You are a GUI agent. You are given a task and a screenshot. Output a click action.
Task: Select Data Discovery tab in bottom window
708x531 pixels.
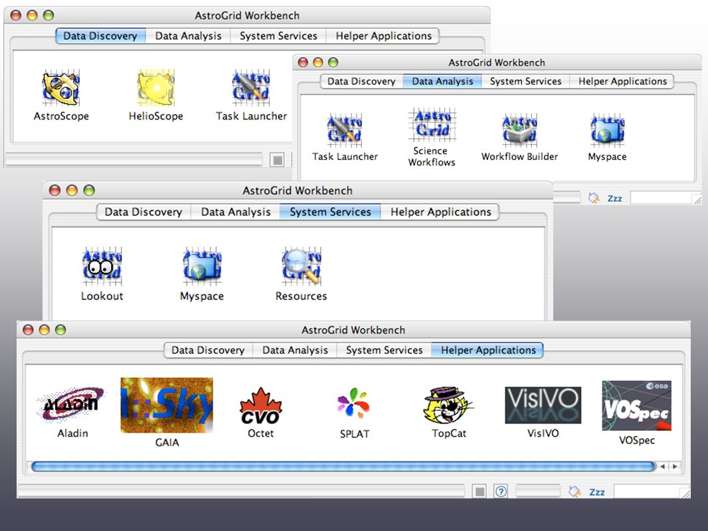pyautogui.click(x=208, y=350)
